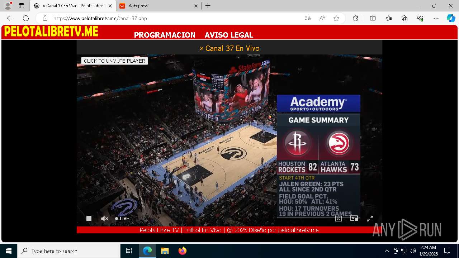View site information lock icon
Screen dimensions: 459x258
pos(45,18)
